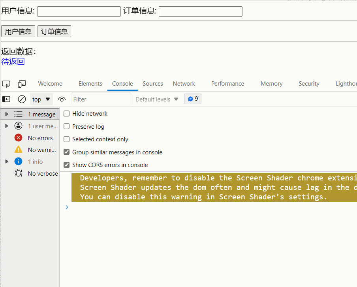Select the message list icon
Viewport: 357px width, 287px height.
tap(18, 114)
